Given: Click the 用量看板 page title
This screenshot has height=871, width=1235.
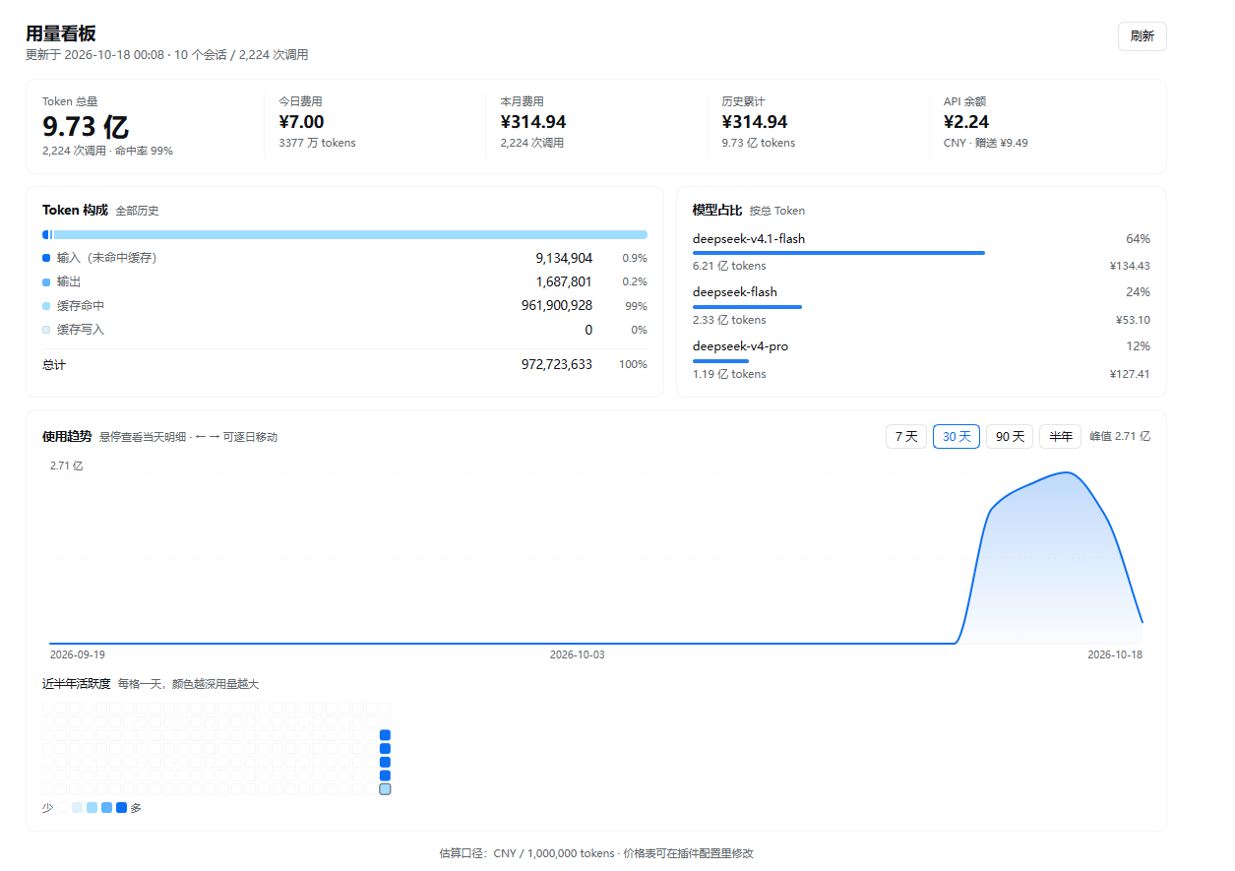Looking at the screenshot, I should 61,34.
